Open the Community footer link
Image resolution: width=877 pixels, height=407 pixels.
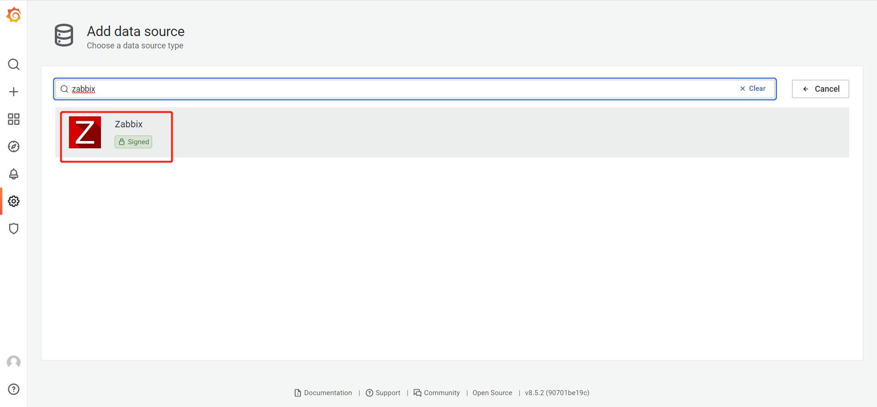pos(437,393)
